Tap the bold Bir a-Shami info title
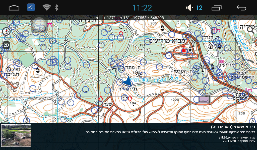Screen dimensions: 257x150 tap(233, 127)
